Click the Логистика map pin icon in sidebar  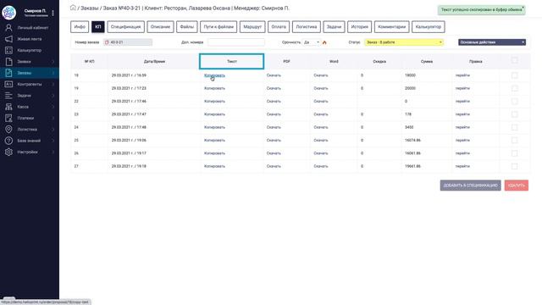pos(8,130)
